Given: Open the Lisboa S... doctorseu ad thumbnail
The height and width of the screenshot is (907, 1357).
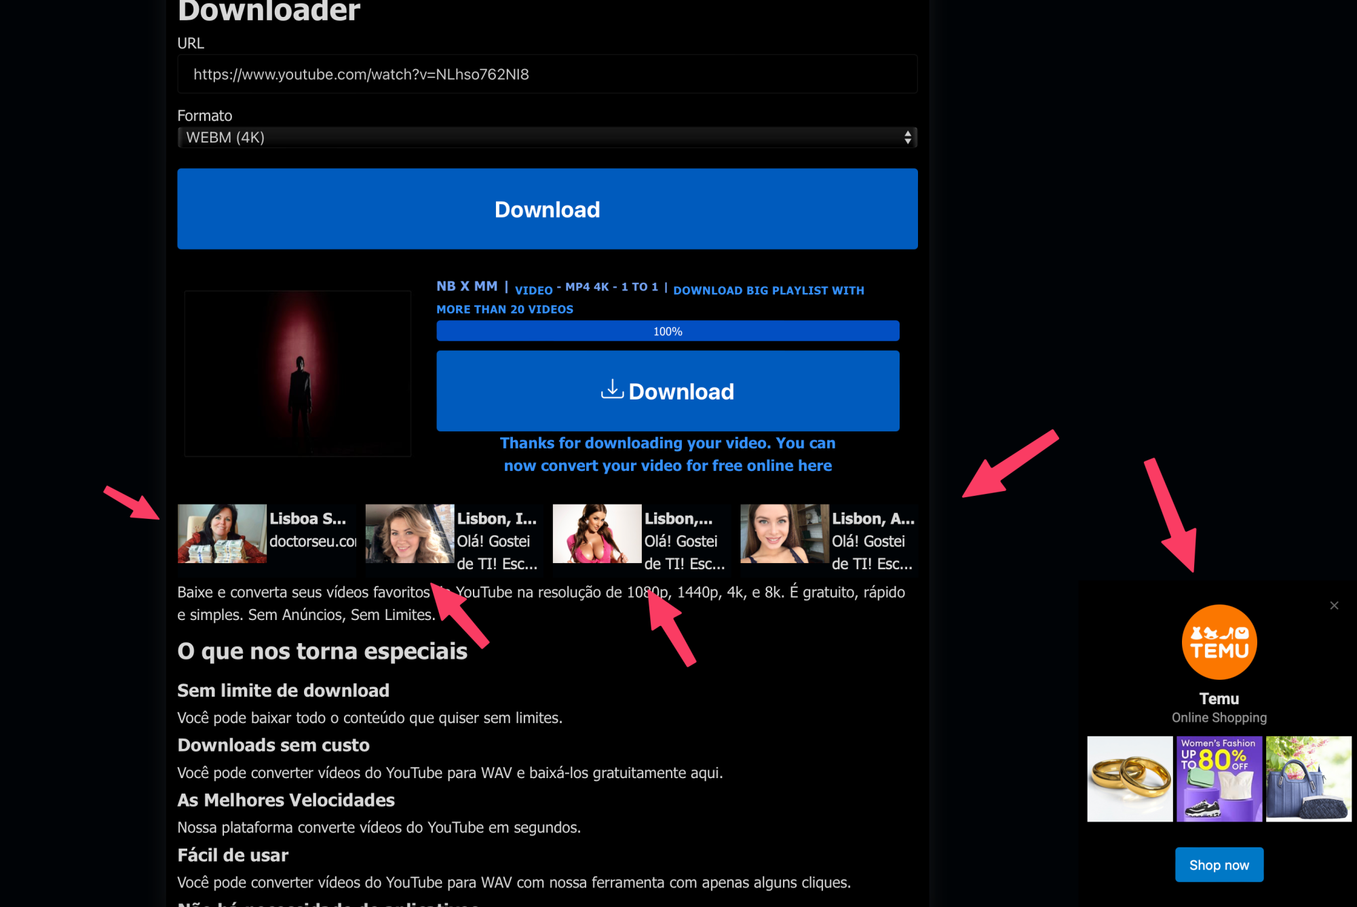Looking at the screenshot, I should click(x=222, y=533).
